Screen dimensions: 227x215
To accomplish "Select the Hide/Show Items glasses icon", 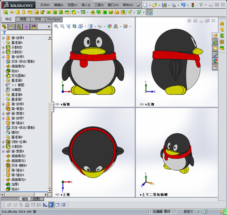I will pos(100,26).
